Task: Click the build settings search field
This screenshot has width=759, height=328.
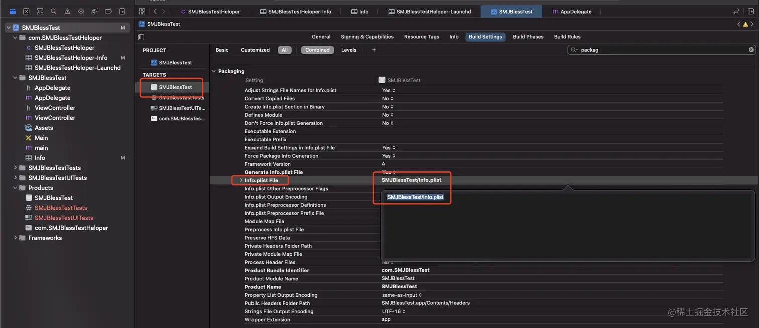Action: pyautogui.click(x=662, y=50)
